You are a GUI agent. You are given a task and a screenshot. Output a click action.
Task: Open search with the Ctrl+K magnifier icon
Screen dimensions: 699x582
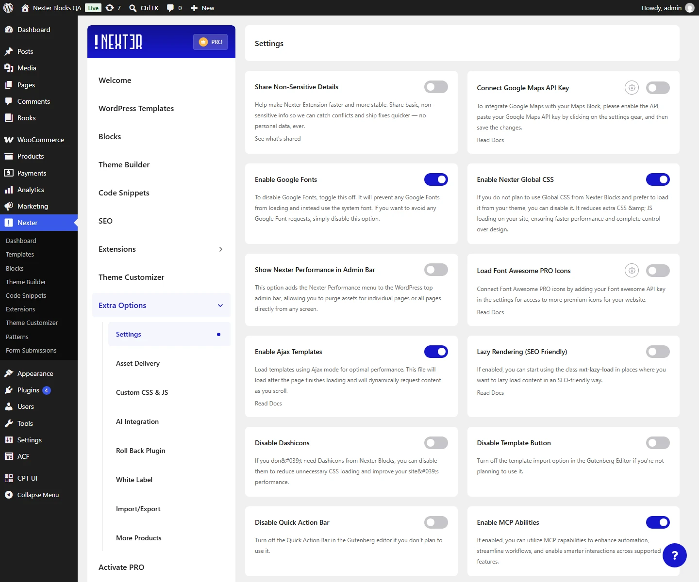pyautogui.click(x=133, y=8)
